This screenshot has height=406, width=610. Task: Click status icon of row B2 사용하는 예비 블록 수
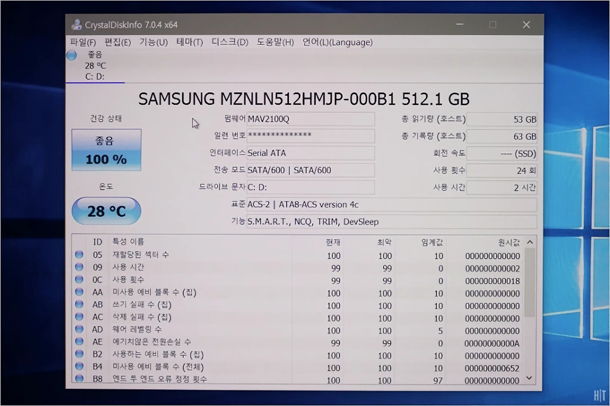pos(79,354)
